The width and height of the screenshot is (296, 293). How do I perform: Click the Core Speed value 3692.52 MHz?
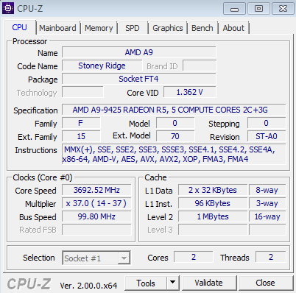pyautogui.click(x=96, y=190)
